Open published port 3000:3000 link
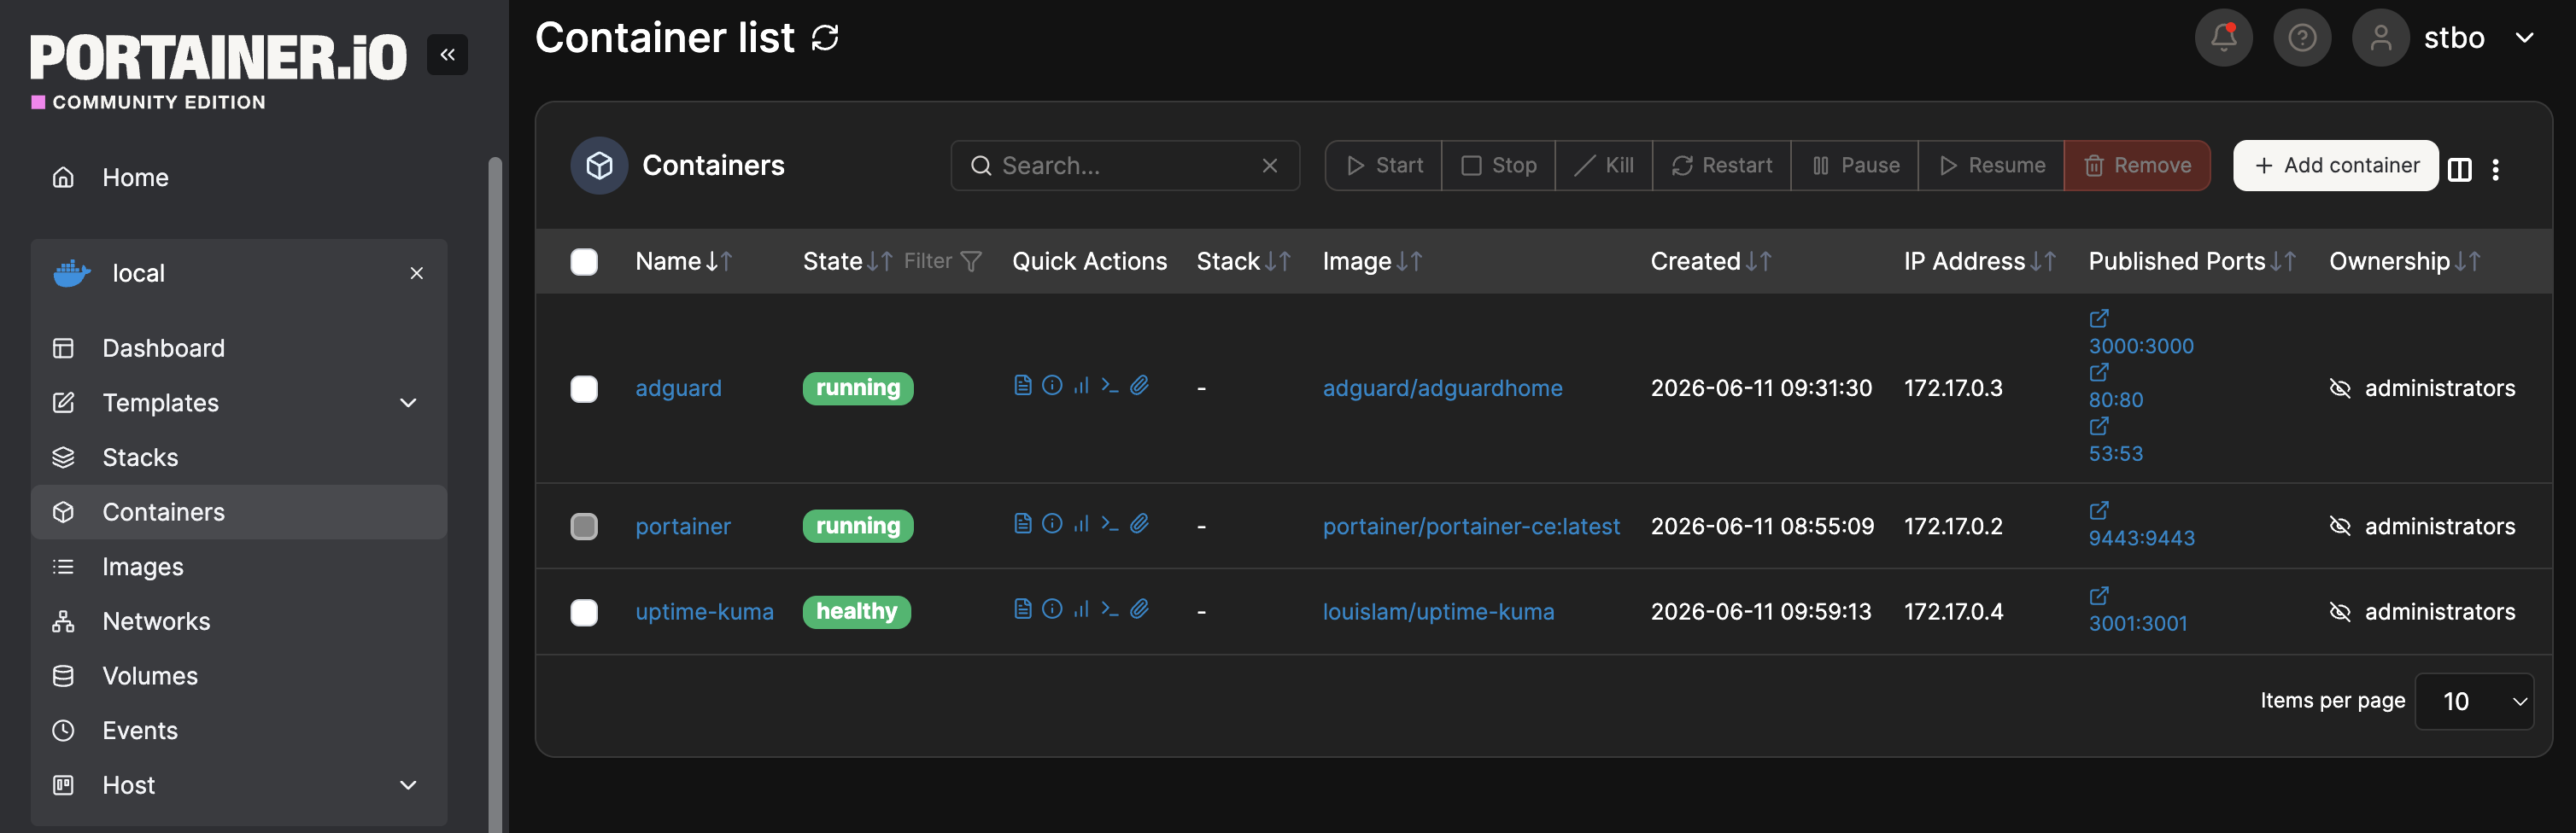The width and height of the screenshot is (2576, 833). (2141, 347)
